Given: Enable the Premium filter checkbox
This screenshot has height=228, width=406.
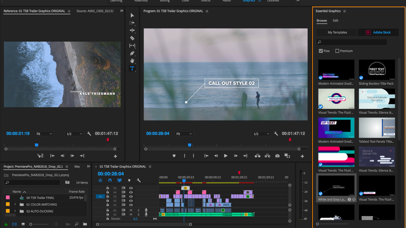Looking at the screenshot, I should coord(337,51).
